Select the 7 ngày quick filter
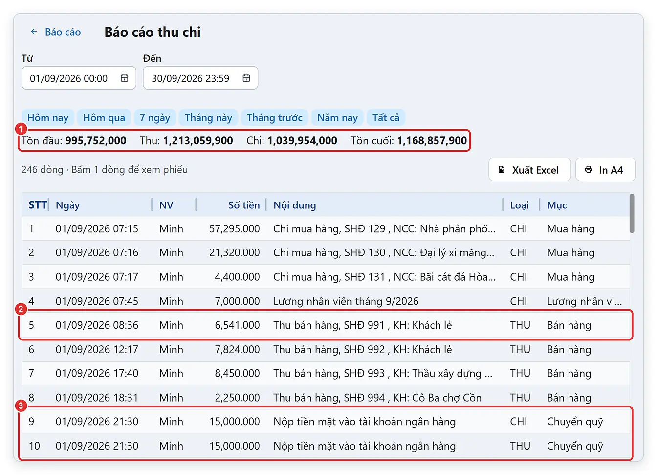 (155, 118)
